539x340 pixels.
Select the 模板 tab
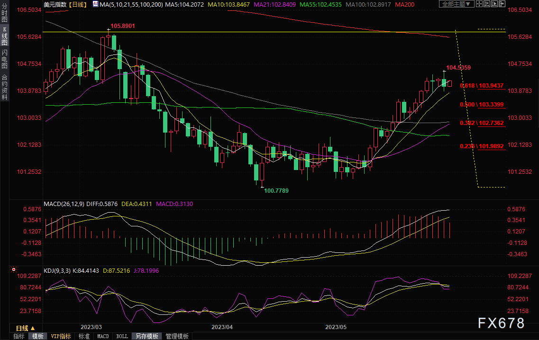coord(38,336)
